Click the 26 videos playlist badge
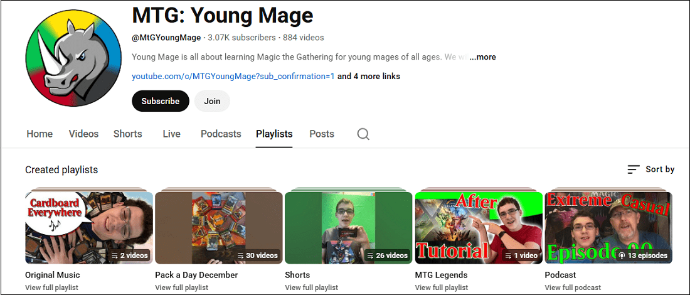Viewport: 690px width, 295px height. (387, 255)
